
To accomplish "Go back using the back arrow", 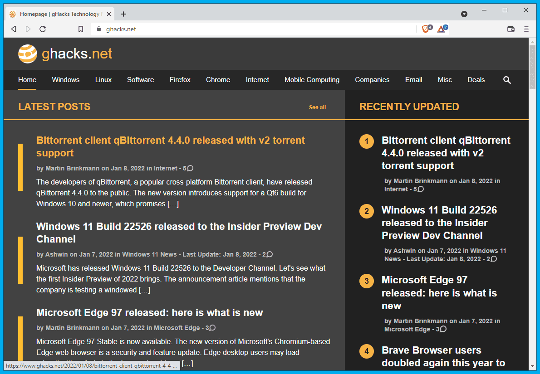I will [14, 29].
